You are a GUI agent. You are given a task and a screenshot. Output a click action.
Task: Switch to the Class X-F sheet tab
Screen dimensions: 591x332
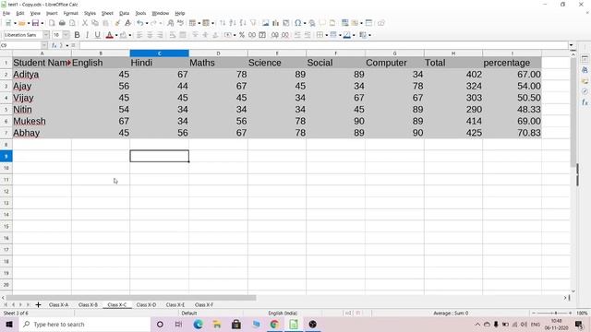(204, 304)
